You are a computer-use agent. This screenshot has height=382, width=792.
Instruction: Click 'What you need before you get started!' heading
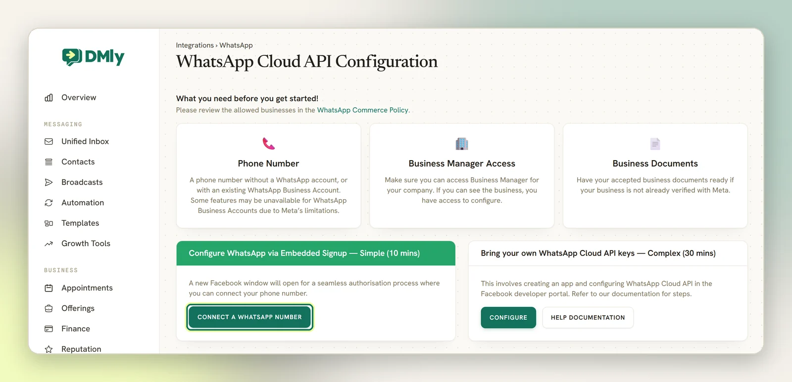[247, 98]
